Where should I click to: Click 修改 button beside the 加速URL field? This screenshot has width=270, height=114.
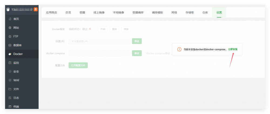[137, 41]
